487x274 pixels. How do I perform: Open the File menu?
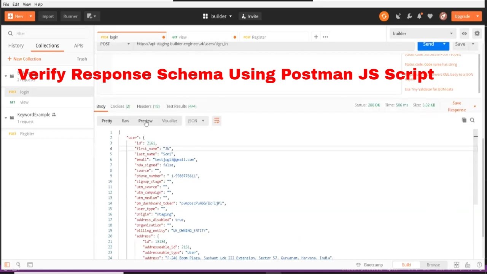pyautogui.click(x=6, y=4)
